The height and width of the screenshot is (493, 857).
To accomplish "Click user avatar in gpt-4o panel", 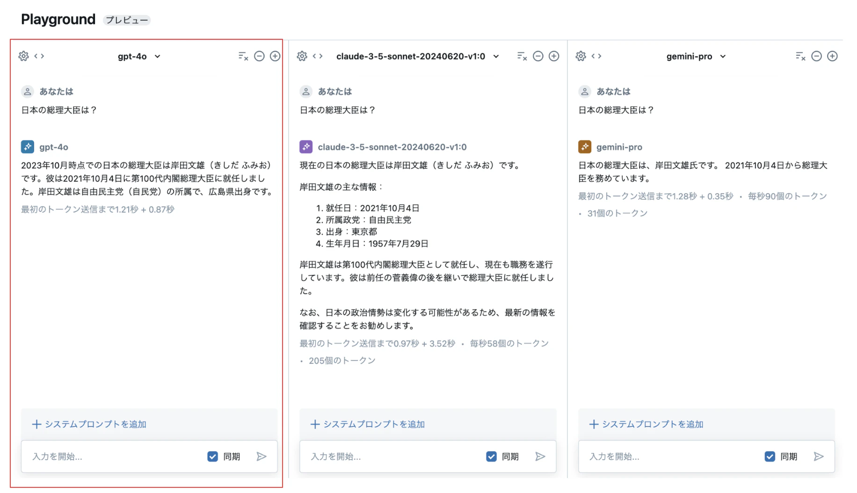I will pos(28,92).
